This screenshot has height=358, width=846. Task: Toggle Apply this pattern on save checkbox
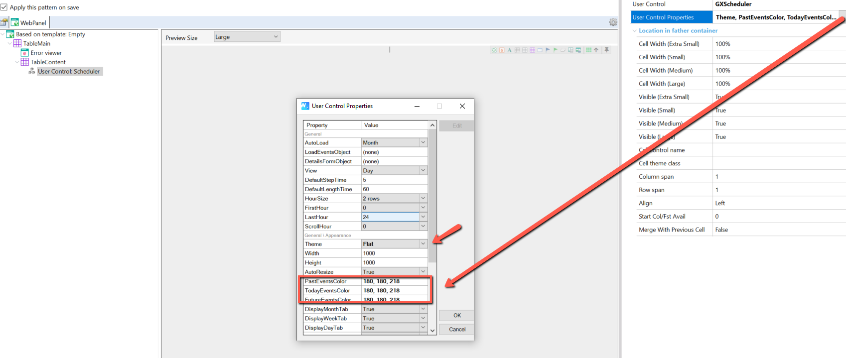click(x=4, y=7)
